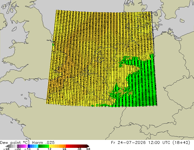Click the 0 legend label
This screenshot has width=194, height=150.
tap(38, 149)
